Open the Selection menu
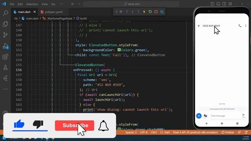The width and height of the screenshot is (251, 141). pyautogui.click(x=32, y=4)
